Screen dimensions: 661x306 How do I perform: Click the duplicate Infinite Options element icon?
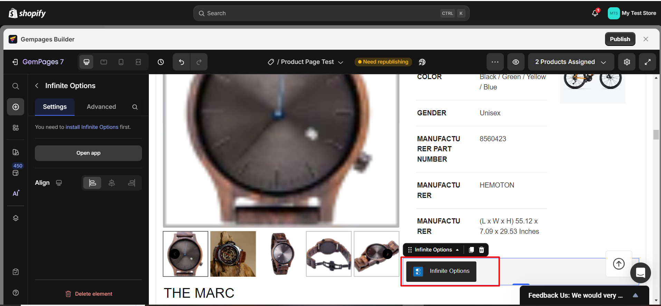[471, 250]
